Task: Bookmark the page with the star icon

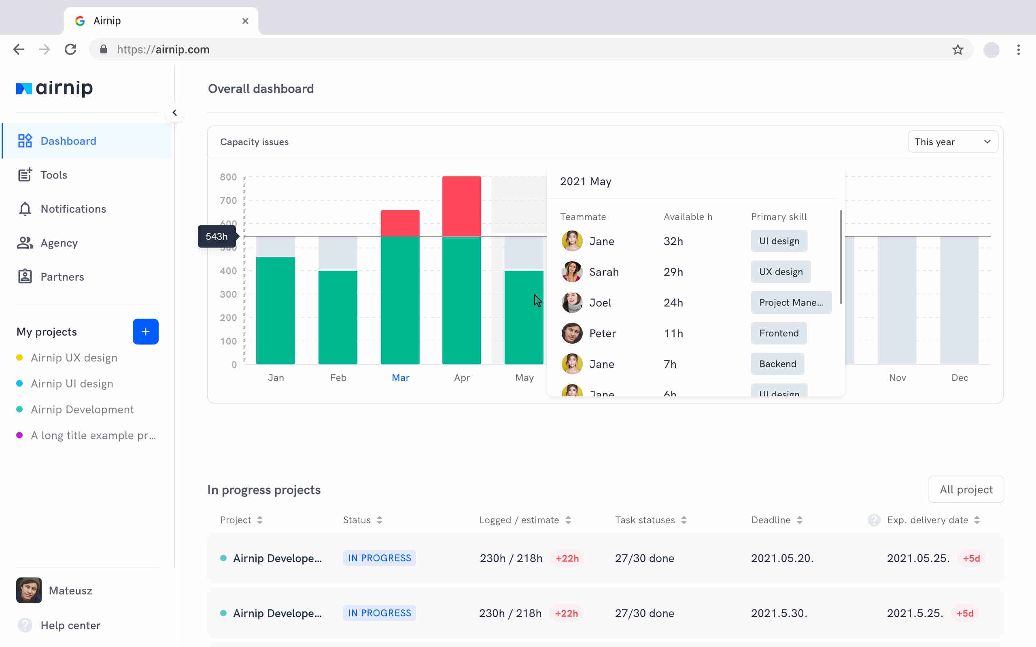Action: [x=957, y=50]
